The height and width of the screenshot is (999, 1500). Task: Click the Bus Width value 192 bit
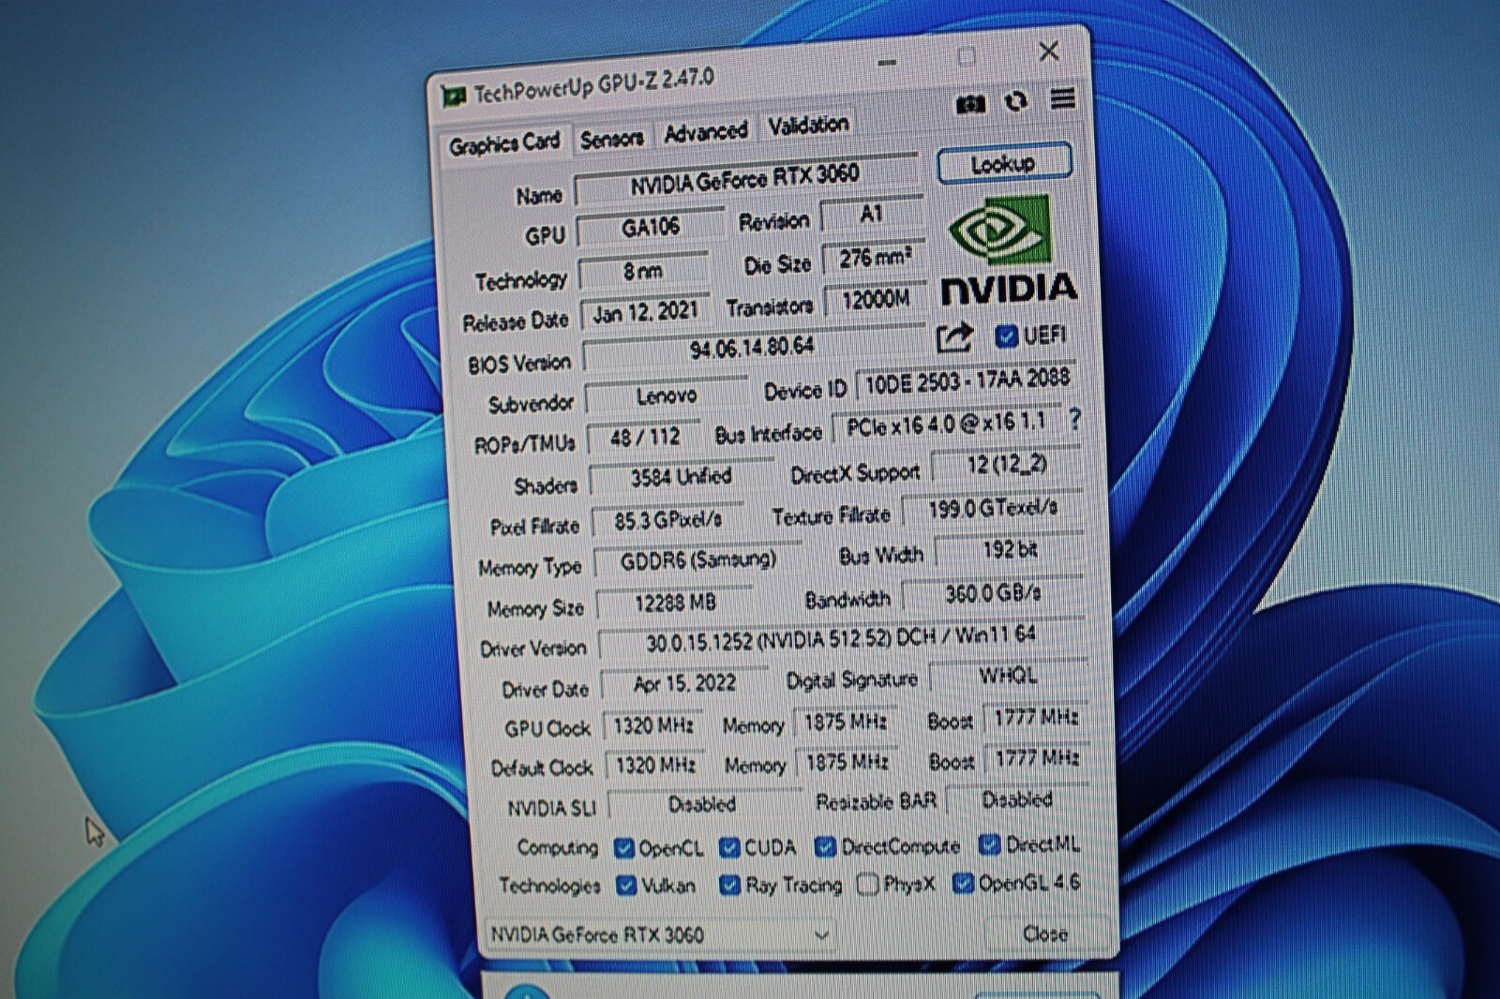tap(1010, 550)
